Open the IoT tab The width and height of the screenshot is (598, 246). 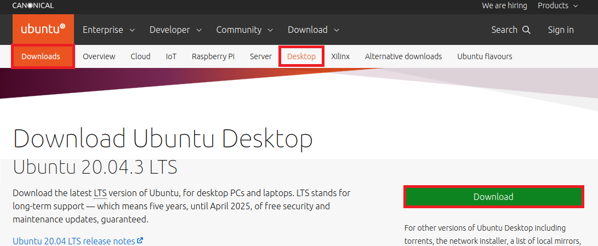(x=171, y=56)
